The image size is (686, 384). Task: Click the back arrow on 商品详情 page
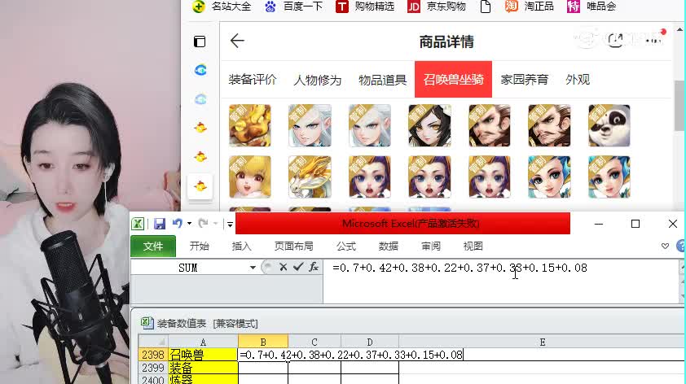pos(237,41)
